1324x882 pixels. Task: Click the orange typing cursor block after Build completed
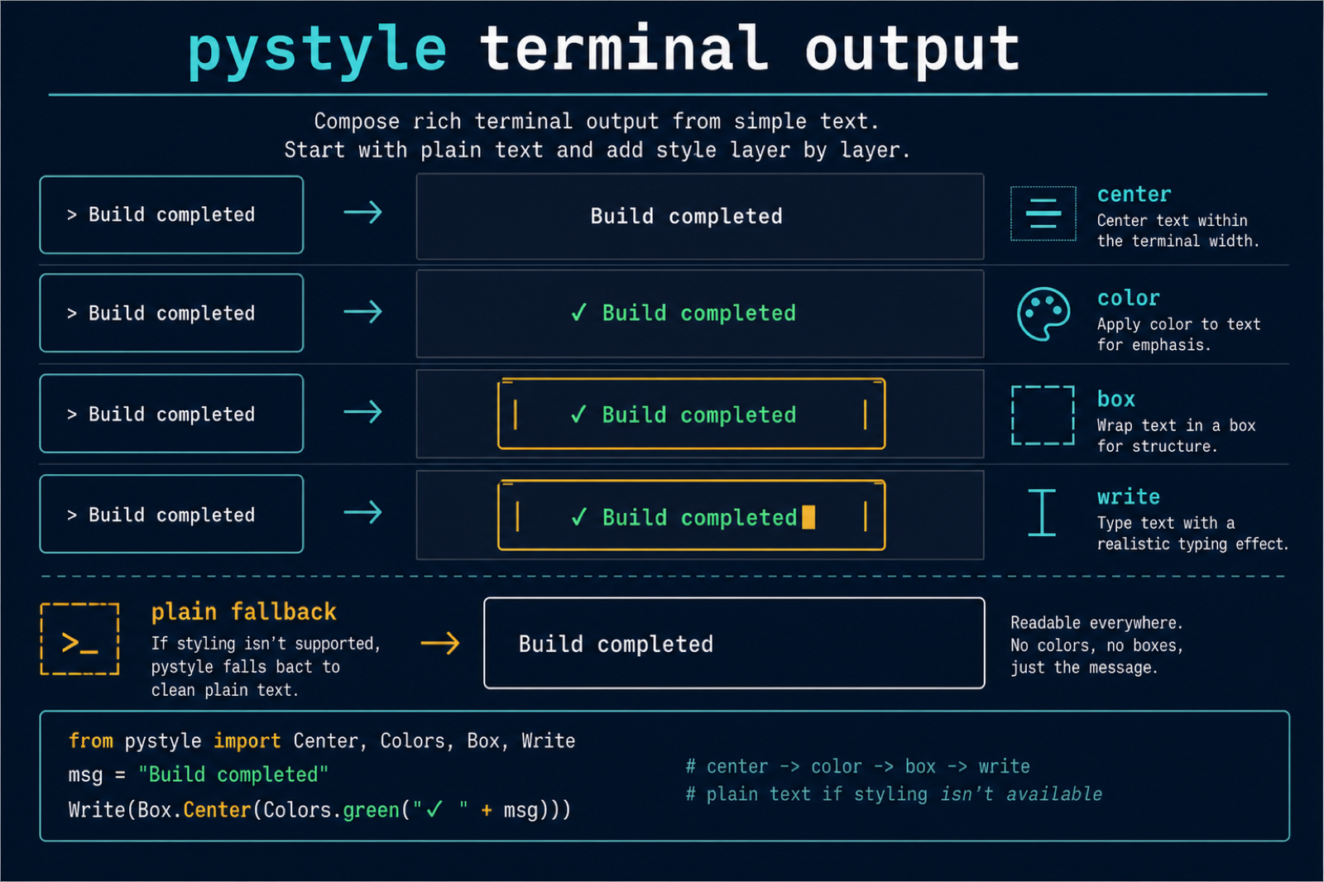coord(808,517)
